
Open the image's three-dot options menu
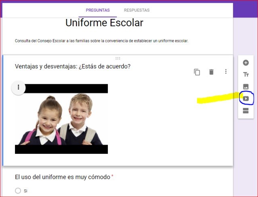pos(19,87)
